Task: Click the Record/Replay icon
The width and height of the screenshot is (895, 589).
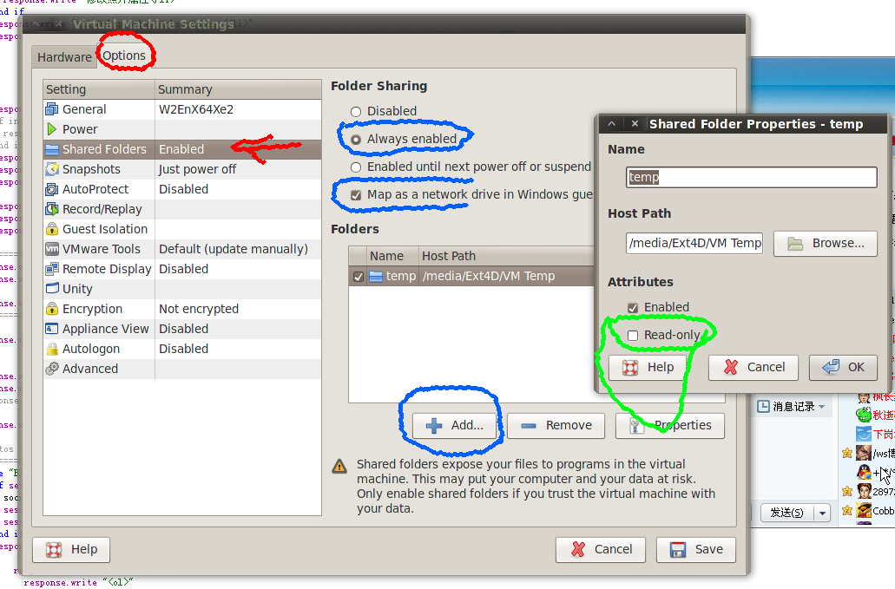Action: [x=52, y=209]
